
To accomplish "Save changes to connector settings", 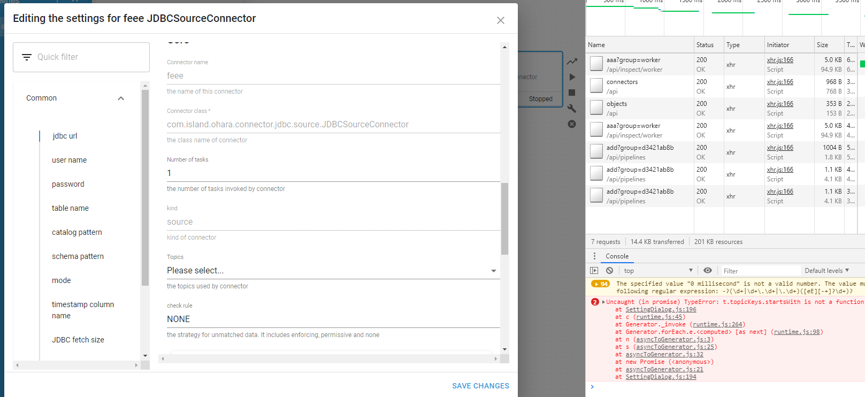I will point(480,386).
